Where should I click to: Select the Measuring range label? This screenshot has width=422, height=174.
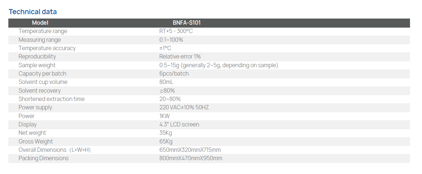point(40,40)
